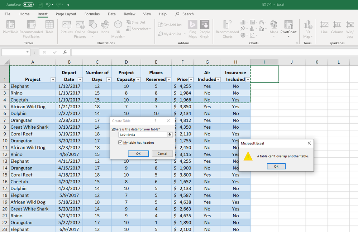The image size is (358, 232).
Task: Click the table data range input field
Action: [142, 135]
